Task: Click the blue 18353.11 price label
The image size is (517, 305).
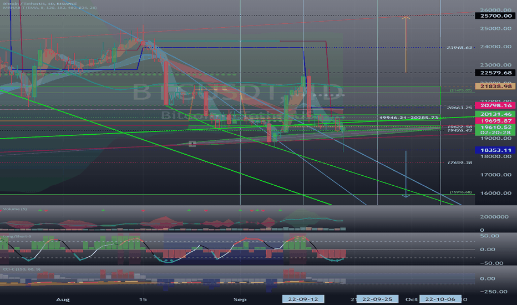Action: (x=495, y=150)
